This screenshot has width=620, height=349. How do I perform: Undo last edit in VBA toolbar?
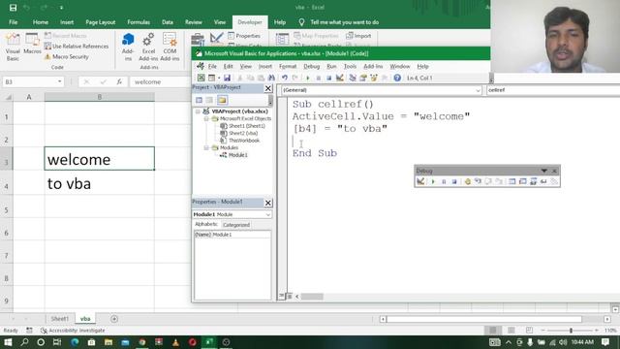tap(284, 78)
